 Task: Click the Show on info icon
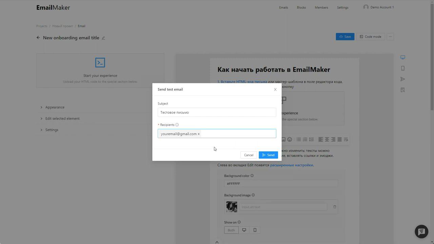[239, 222]
